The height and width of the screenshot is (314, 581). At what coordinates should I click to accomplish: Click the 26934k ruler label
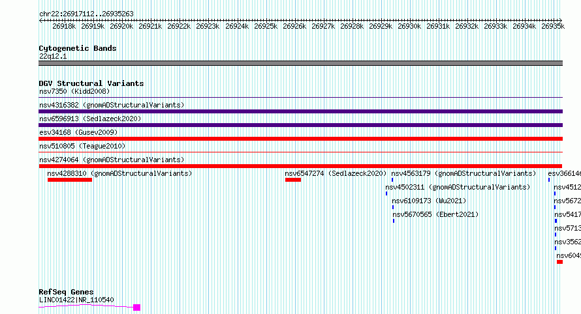point(524,26)
